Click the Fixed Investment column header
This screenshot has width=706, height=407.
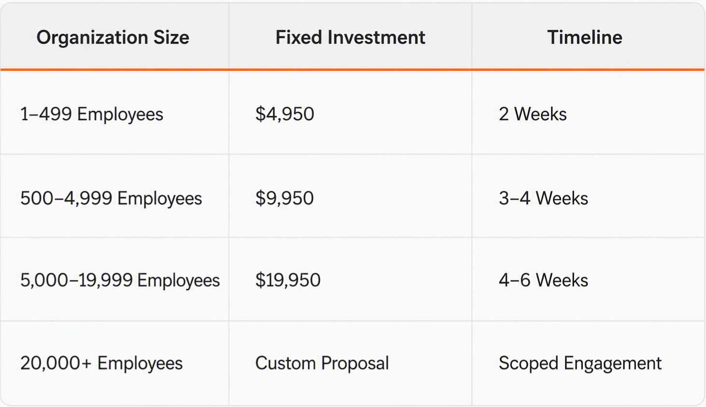click(350, 37)
